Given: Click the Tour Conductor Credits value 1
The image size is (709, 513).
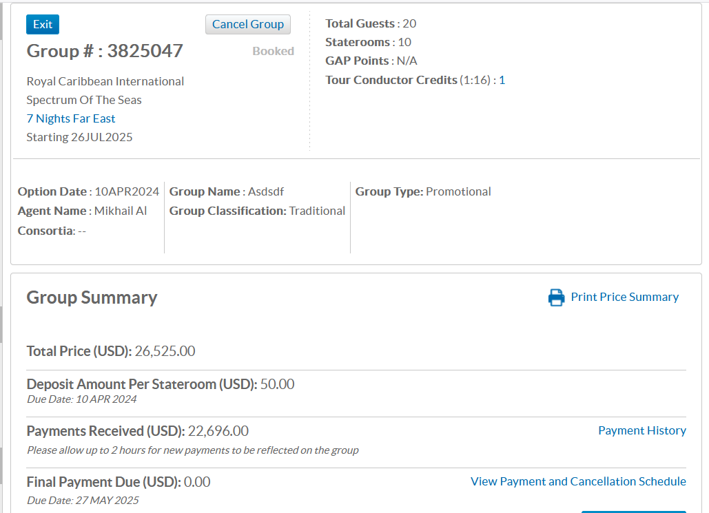Looking at the screenshot, I should [x=502, y=80].
